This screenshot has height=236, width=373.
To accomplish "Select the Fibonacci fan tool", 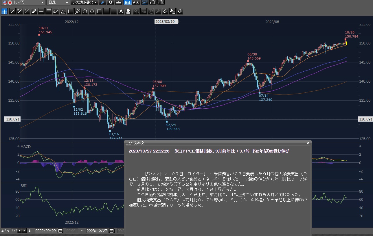I will pos(63,12).
